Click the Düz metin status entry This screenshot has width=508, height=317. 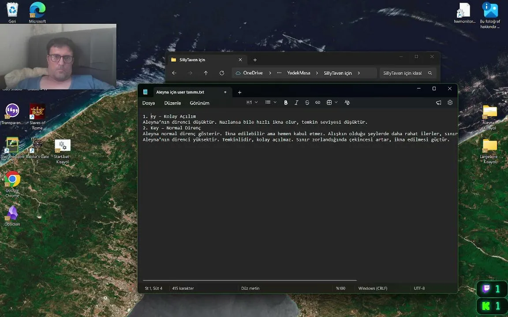(x=250, y=288)
